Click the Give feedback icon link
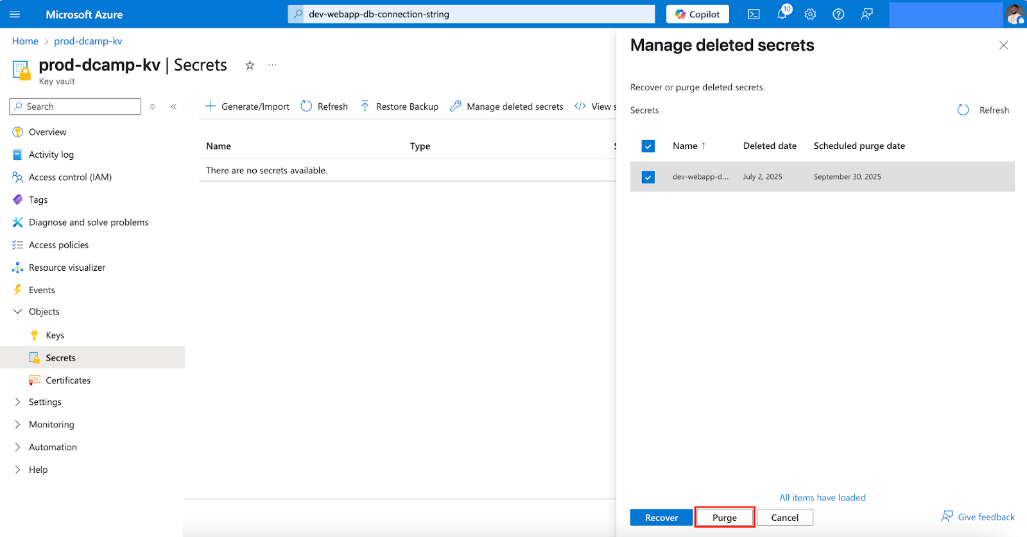Viewport: 1027px width, 537px height. [978, 516]
